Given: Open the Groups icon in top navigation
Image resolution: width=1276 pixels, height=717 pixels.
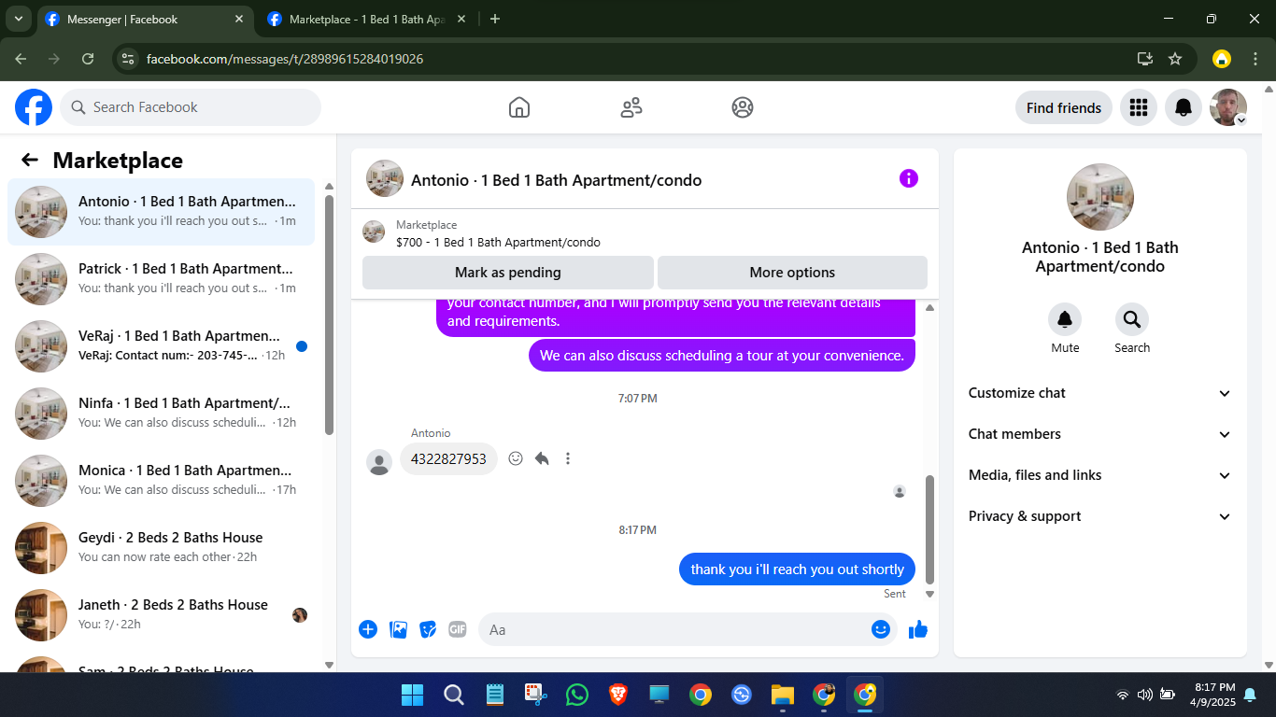Looking at the screenshot, I should (743, 107).
